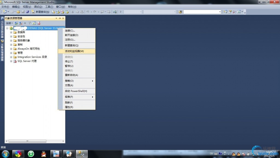Screen dimensions: 280x158
Task: Choose 活动和监视器(M) from context menu
Action: pyautogui.click(x=77, y=51)
